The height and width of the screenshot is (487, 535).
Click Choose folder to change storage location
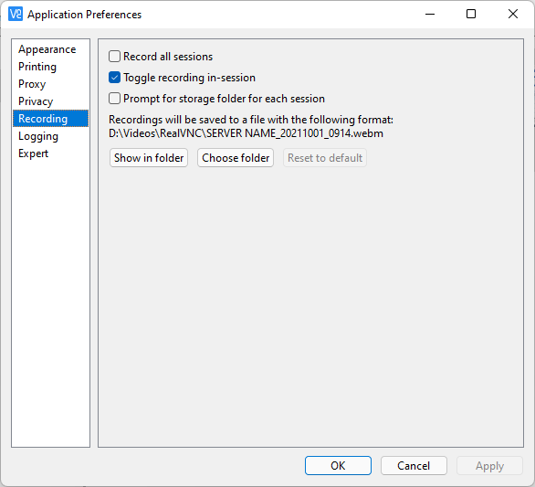click(236, 158)
